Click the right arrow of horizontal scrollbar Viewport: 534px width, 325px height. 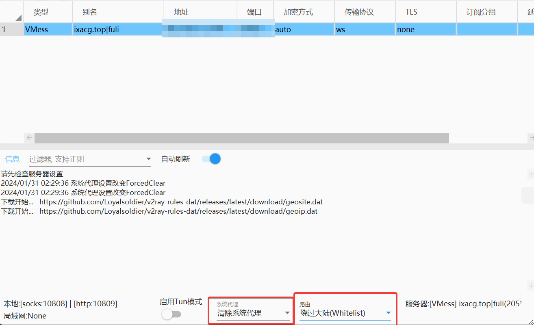click(x=531, y=138)
